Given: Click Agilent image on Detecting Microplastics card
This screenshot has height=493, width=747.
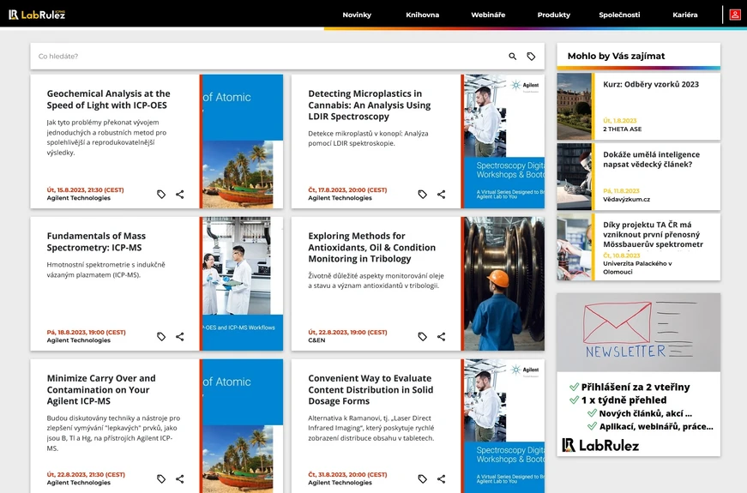Looking at the screenshot, I should pos(504,141).
